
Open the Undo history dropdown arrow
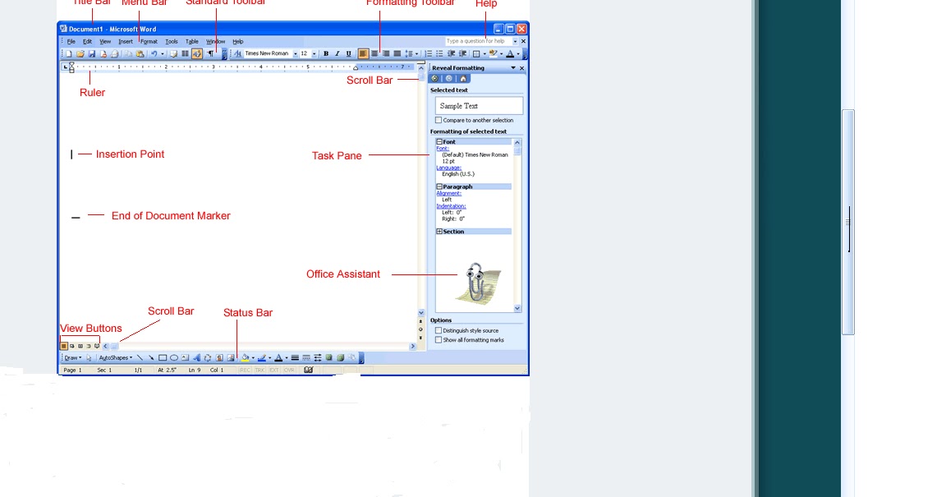(x=163, y=53)
